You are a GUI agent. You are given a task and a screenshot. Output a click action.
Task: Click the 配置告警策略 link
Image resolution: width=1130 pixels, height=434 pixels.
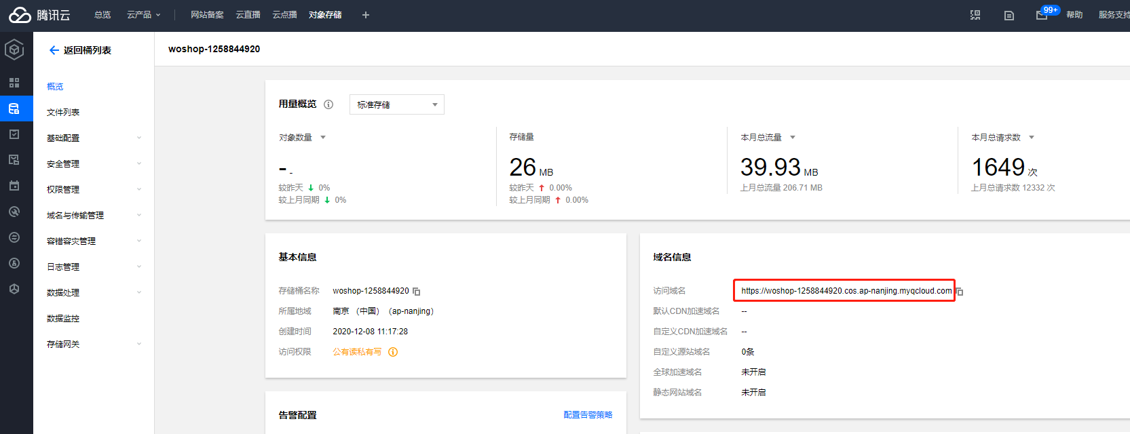588,415
